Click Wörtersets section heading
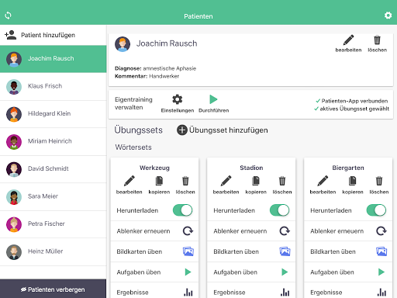Viewport: 397px width, 298px height. coord(133,147)
